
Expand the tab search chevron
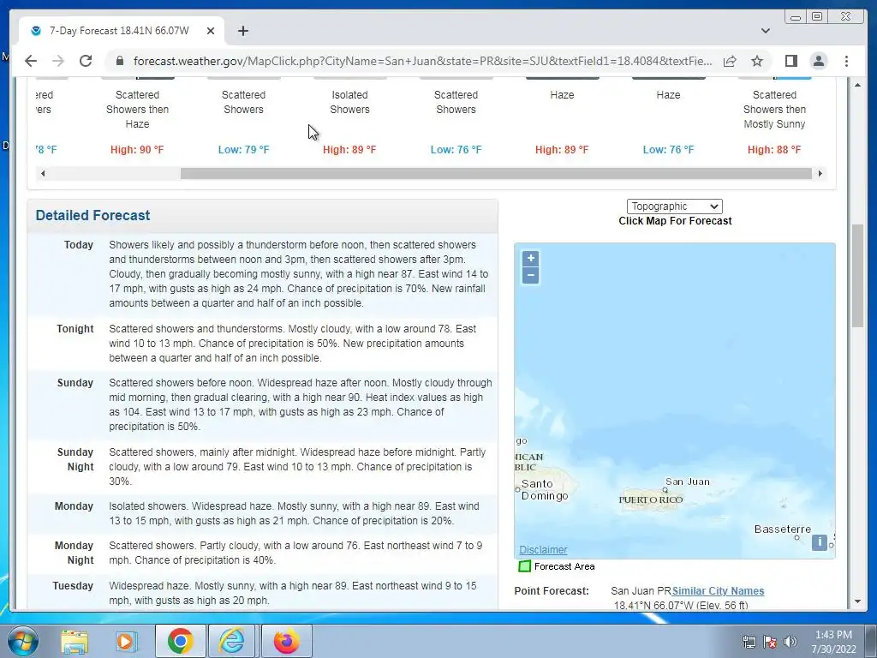click(x=766, y=31)
